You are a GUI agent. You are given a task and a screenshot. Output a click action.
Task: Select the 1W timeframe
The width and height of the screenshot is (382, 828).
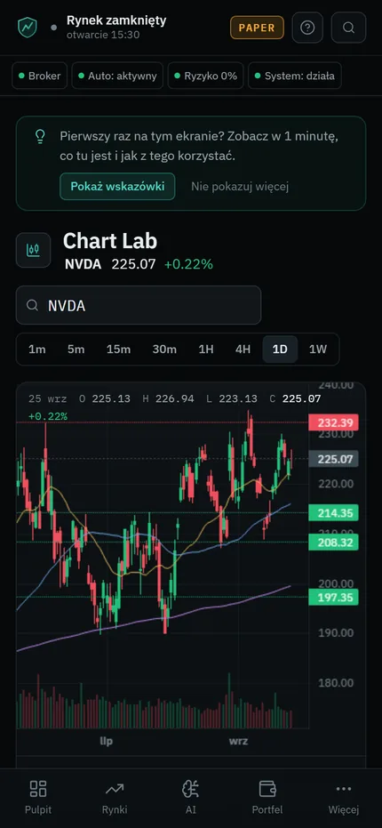[x=318, y=349]
